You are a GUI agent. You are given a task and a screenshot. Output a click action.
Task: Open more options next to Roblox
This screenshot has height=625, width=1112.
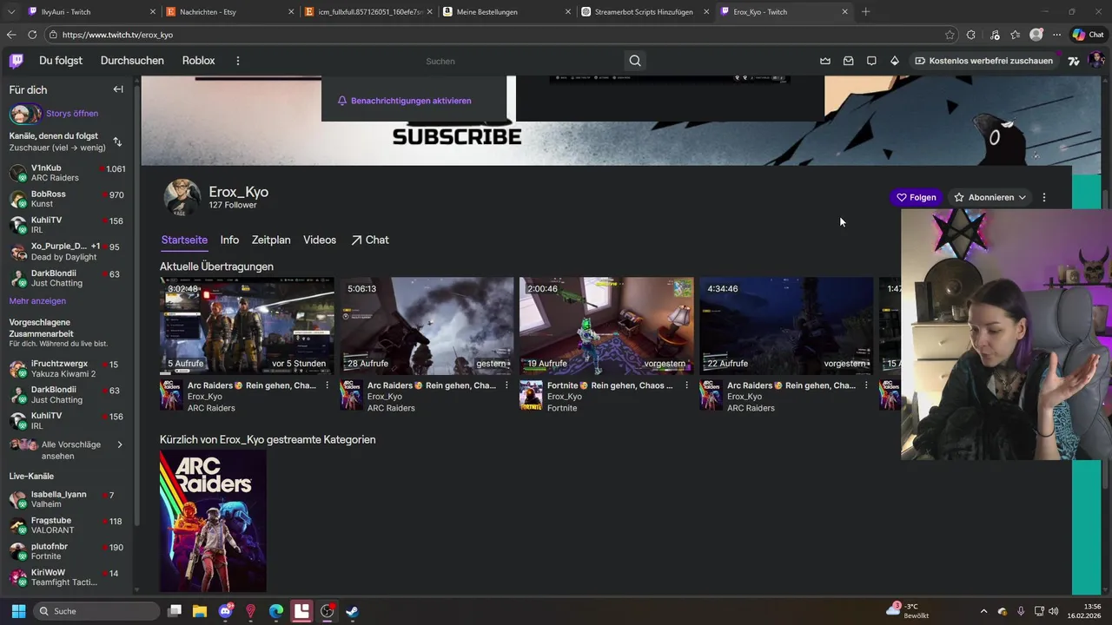(238, 61)
